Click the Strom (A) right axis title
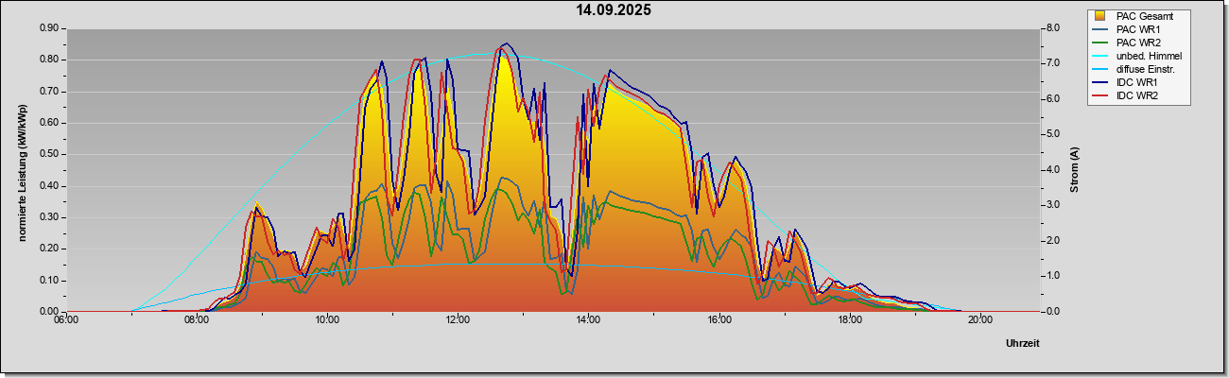The image size is (1229, 378). (x=1074, y=170)
